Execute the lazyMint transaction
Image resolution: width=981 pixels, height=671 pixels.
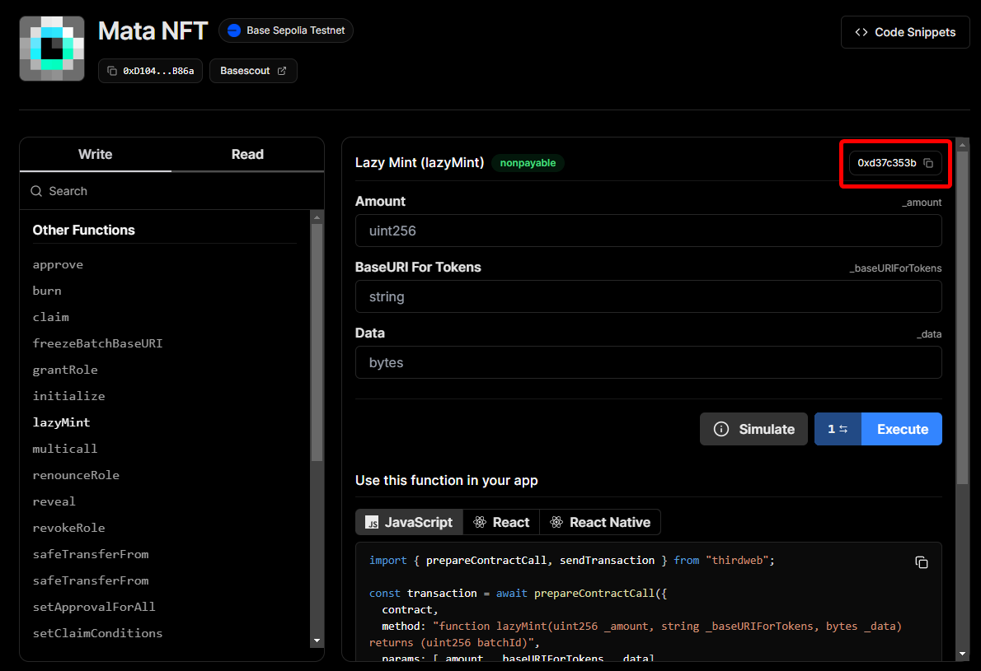(x=902, y=429)
